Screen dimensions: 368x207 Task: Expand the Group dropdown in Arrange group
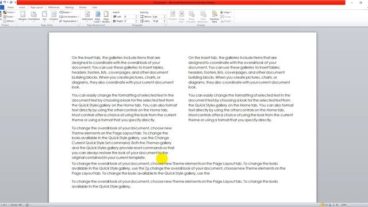[226, 17]
